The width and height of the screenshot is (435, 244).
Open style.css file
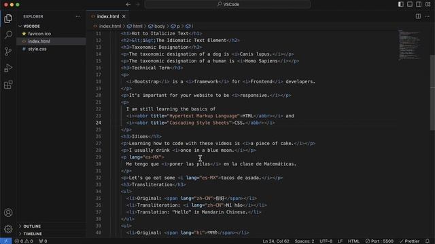pyautogui.click(x=52, y=49)
